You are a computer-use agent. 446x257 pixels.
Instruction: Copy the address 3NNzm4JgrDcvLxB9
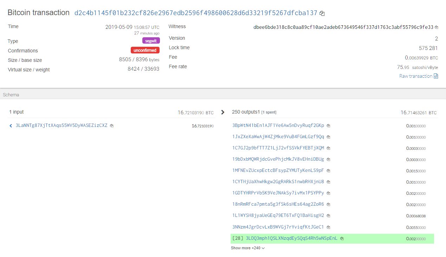pos(328,227)
